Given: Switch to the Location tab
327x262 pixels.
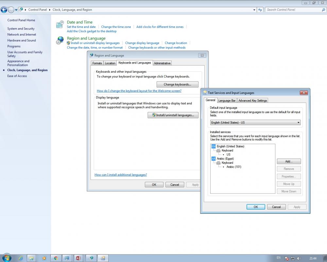Looking at the screenshot, I should point(110,63).
